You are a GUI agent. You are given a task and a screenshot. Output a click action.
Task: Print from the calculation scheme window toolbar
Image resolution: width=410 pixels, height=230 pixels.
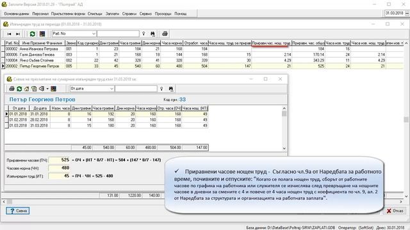(x=12, y=89)
